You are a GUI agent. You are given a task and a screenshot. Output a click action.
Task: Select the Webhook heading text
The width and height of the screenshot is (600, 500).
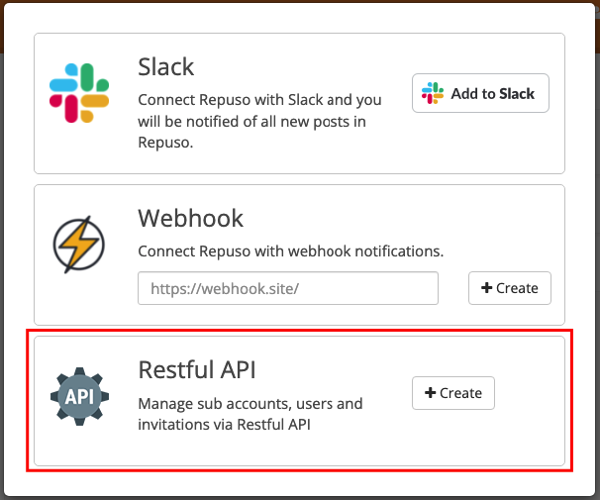[190, 219]
